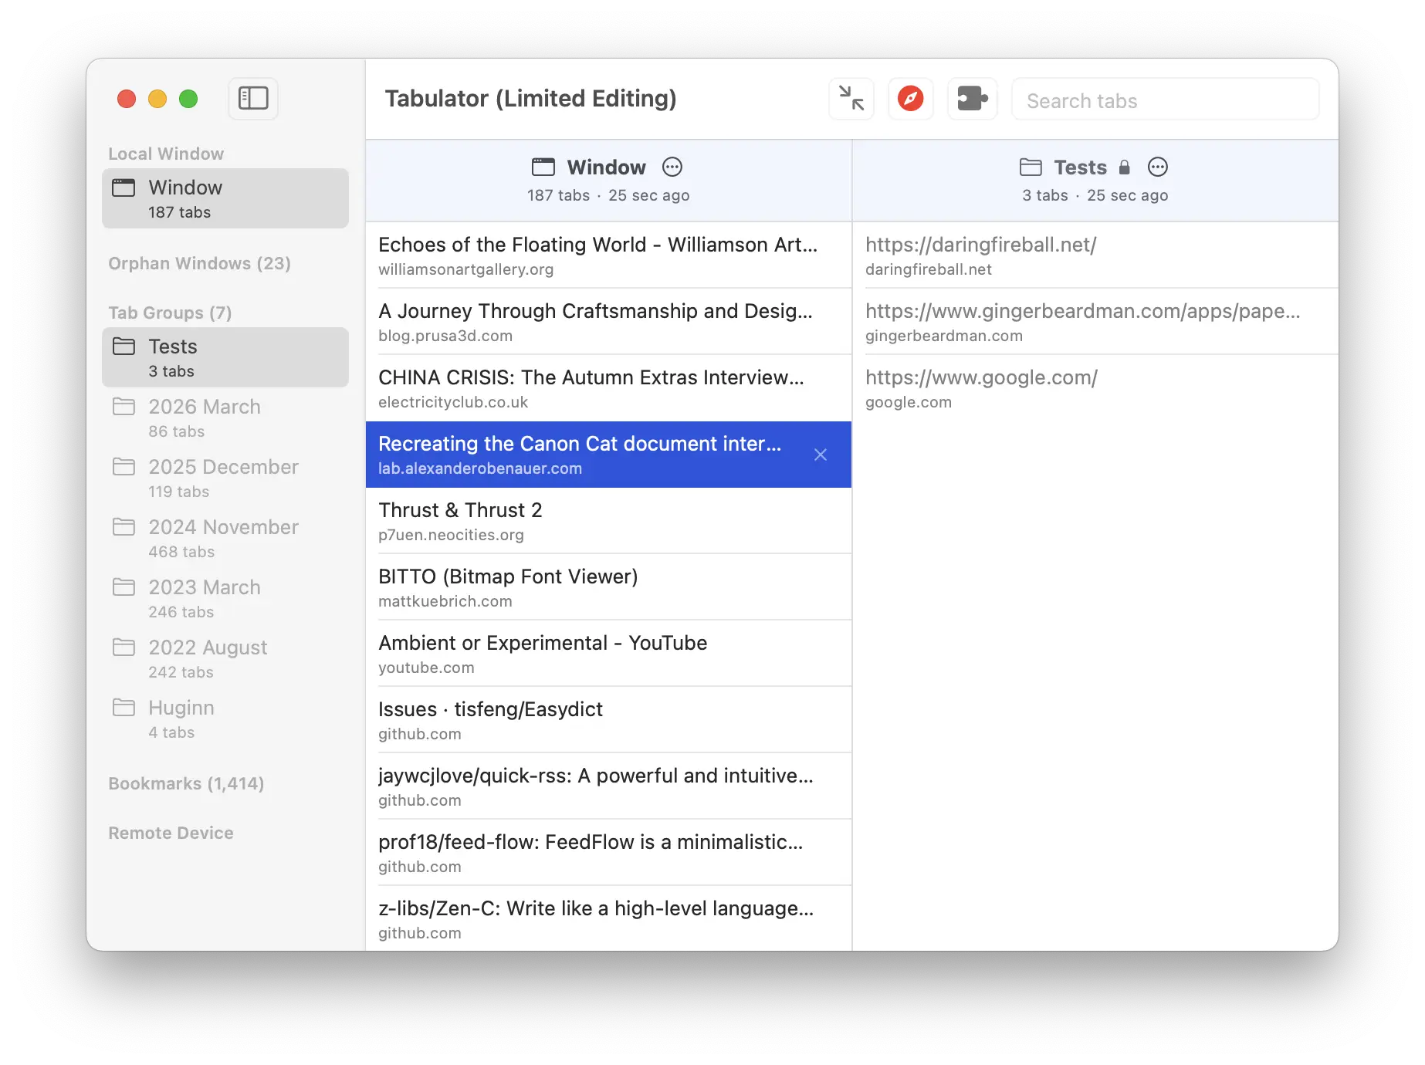Image resolution: width=1425 pixels, height=1065 pixels.
Task: Select the Tests group in the sidebar
Action: [225, 357]
